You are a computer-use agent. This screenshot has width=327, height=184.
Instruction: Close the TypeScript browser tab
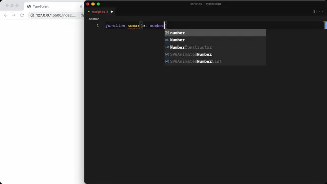(x=81, y=6)
